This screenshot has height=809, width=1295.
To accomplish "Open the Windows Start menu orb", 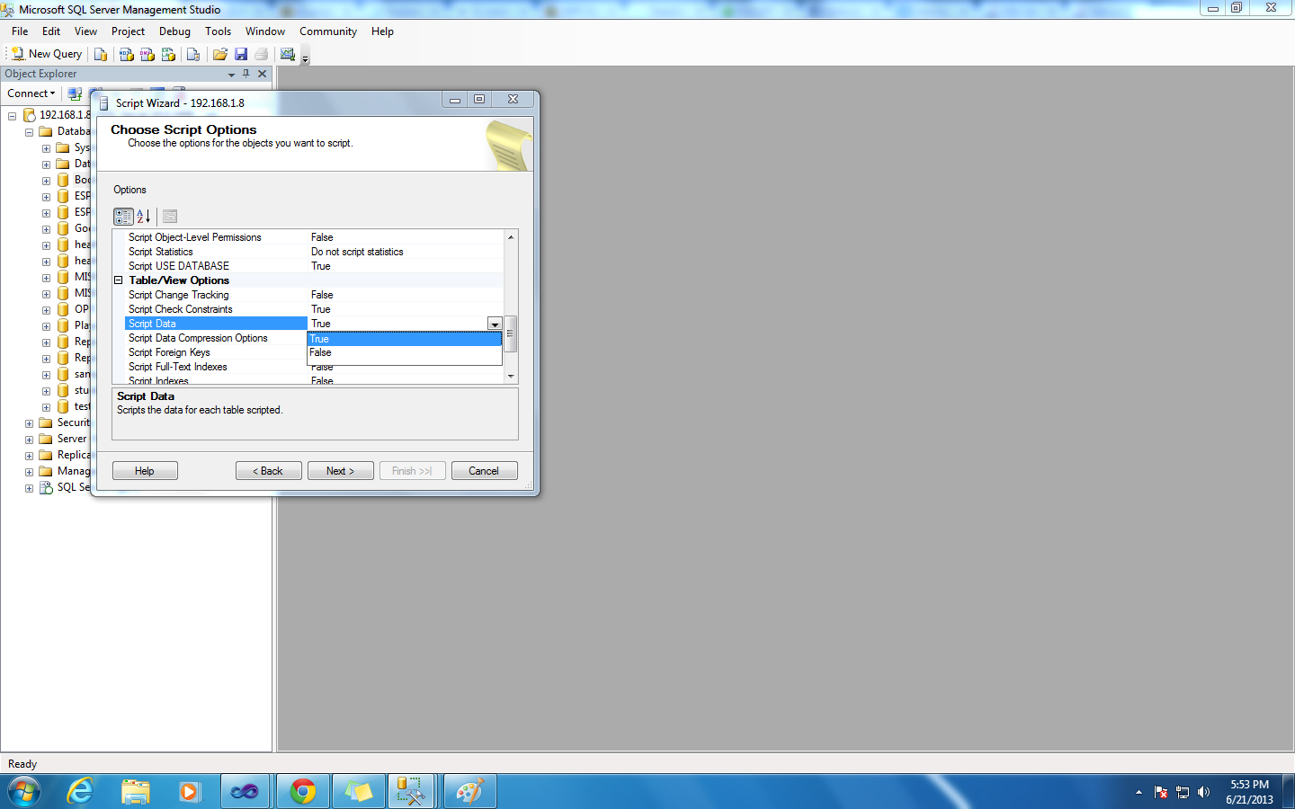I will pyautogui.click(x=24, y=792).
